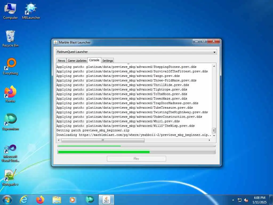Launch Internet Explorer from the taskbar
This screenshot has width=273, height=205.
coord(24,200)
